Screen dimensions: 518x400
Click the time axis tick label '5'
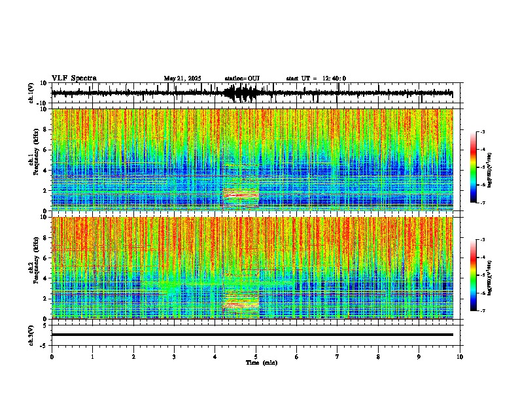pyautogui.click(x=256, y=357)
